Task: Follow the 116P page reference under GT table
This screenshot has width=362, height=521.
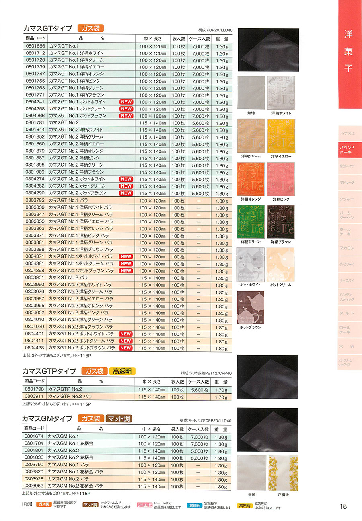Action: point(86,356)
